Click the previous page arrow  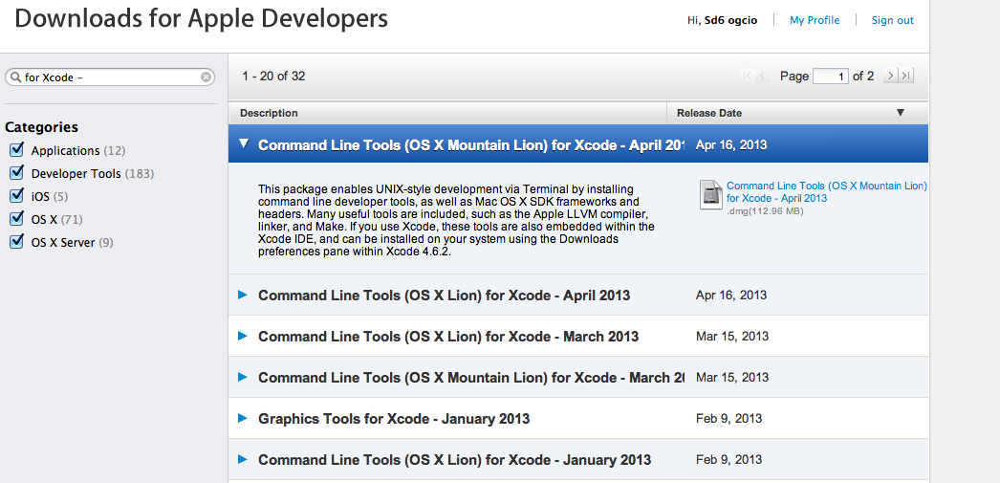point(765,76)
